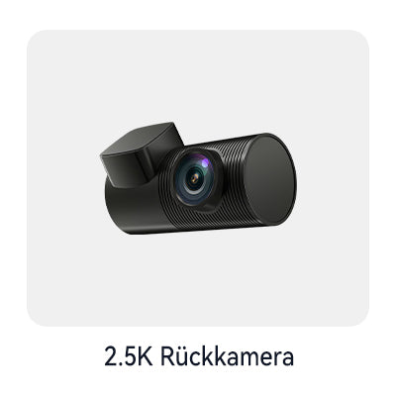396x396 pixels.
Task: Click the smooth left section of the camera body
Action: tap(134, 208)
